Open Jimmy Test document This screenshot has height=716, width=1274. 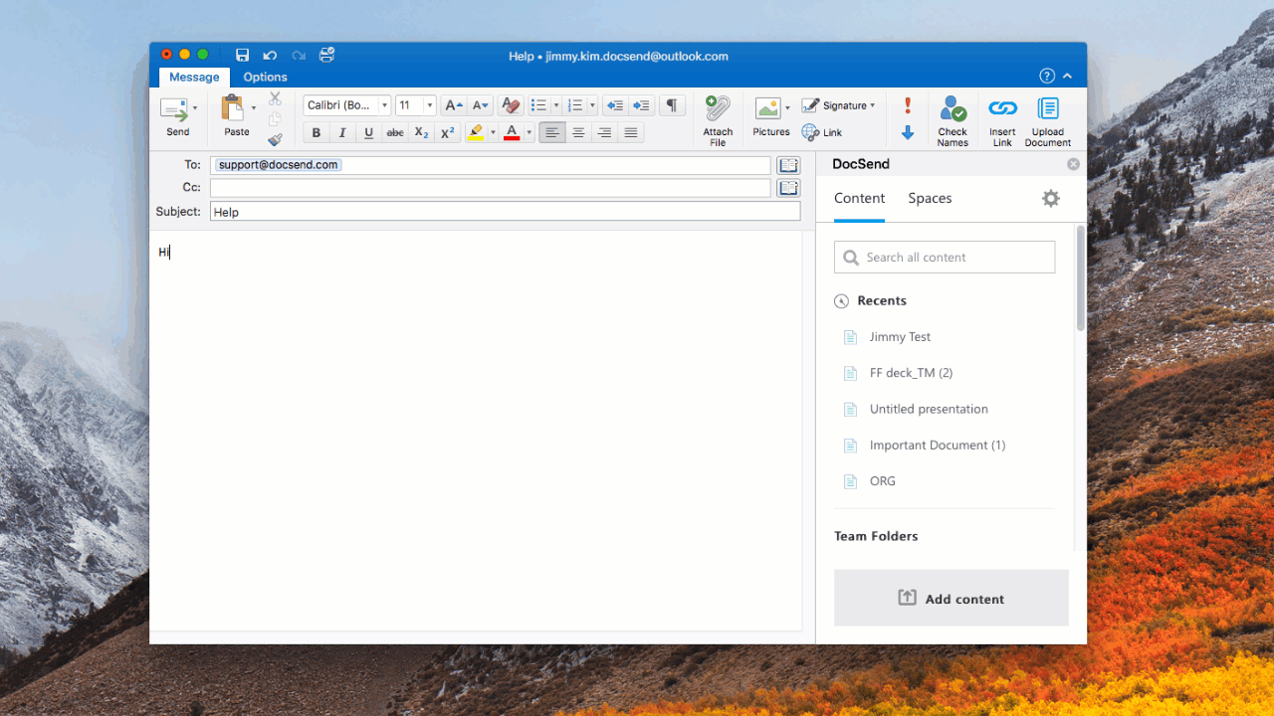click(900, 337)
